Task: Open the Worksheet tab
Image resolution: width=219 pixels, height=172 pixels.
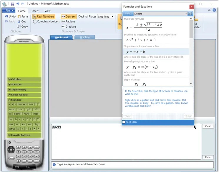Action: coord(61,37)
